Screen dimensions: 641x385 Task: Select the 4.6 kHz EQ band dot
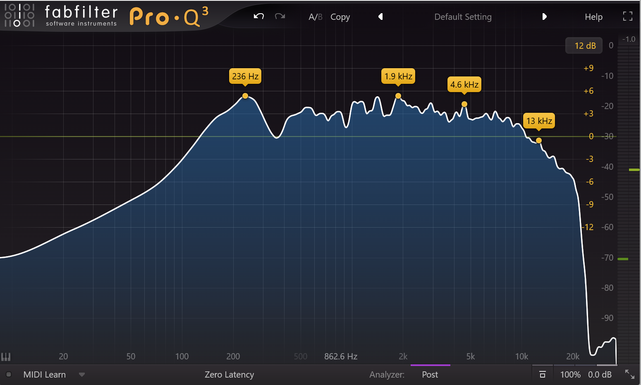(x=464, y=104)
